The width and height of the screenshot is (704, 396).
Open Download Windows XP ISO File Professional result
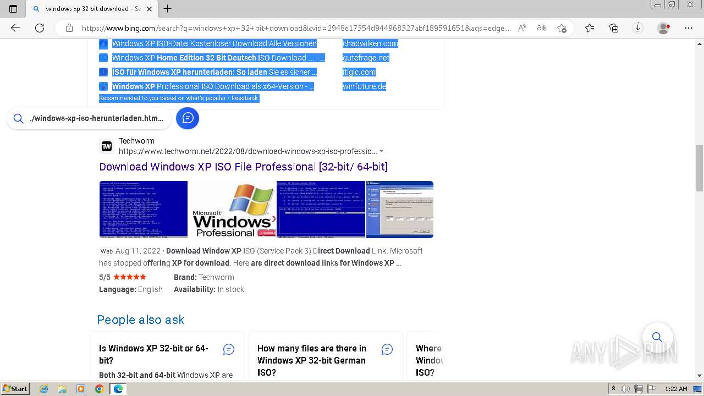click(244, 167)
